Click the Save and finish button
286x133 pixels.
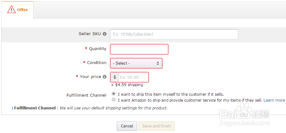pos(156,126)
